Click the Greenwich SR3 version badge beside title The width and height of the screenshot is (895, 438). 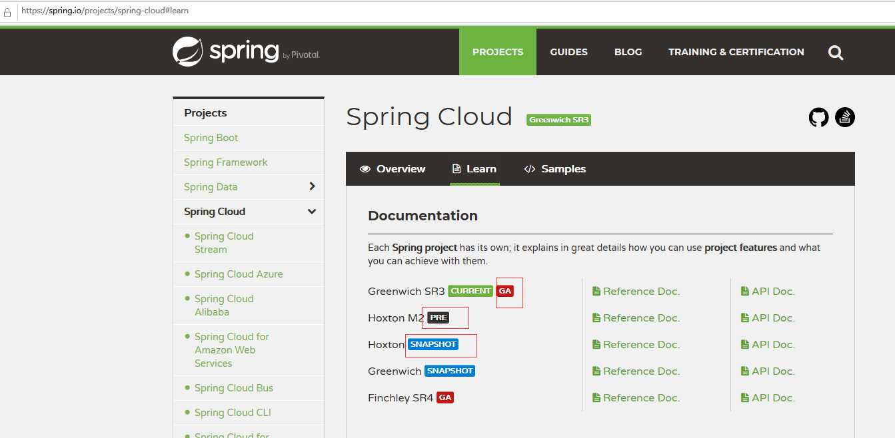click(558, 120)
